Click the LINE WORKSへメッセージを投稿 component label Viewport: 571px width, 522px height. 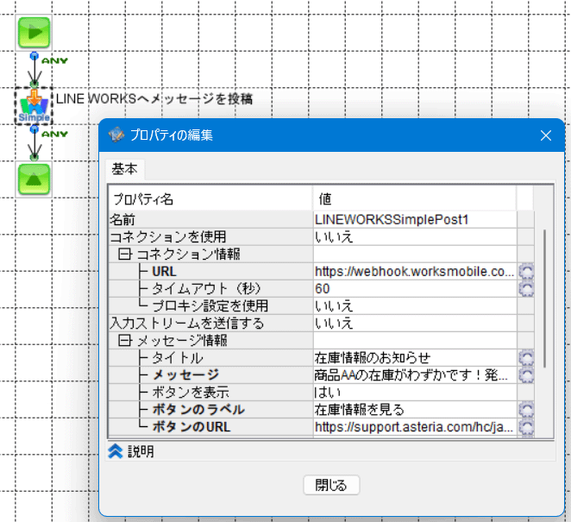[x=154, y=98]
